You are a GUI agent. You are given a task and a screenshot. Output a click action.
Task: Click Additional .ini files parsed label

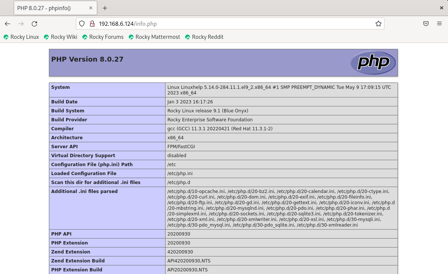pyautogui.click(x=84, y=191)
